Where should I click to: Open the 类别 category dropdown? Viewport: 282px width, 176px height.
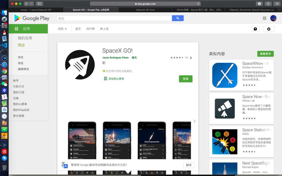pyautogui.click(x=62, y=29)
